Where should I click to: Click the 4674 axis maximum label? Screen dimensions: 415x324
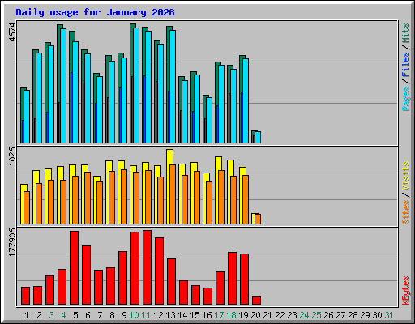pos(12,32)
